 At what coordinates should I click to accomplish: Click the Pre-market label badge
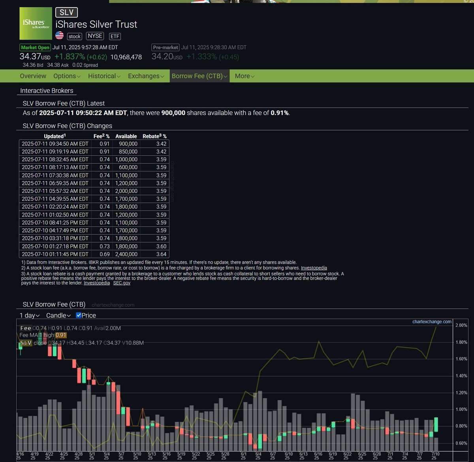coord(166,47)
